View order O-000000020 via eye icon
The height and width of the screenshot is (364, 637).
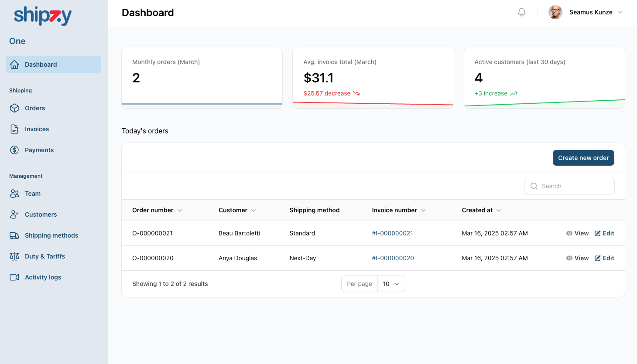click(569, 258)
